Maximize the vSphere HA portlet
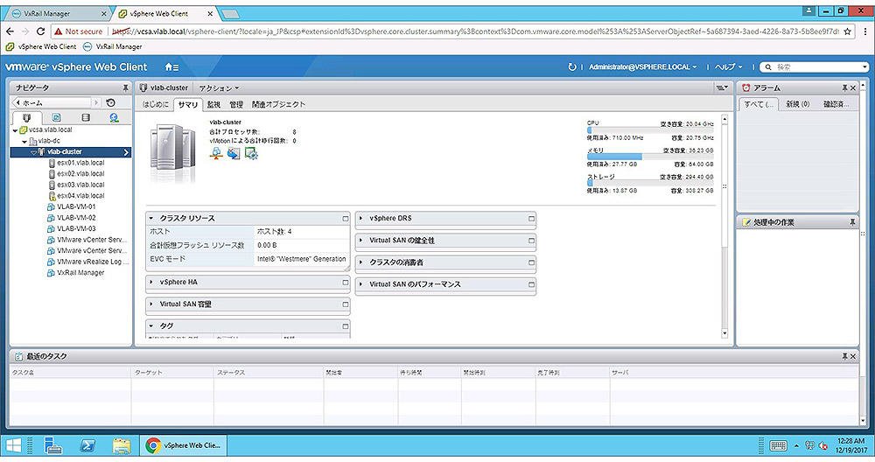 346,283
